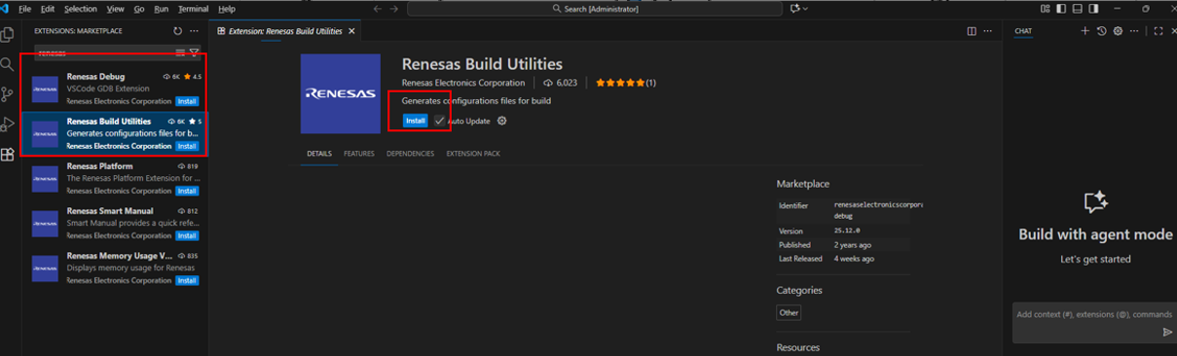Switch to the Dependencies tab
This screenshot has height=356, width=1177.
pos(410,154)
